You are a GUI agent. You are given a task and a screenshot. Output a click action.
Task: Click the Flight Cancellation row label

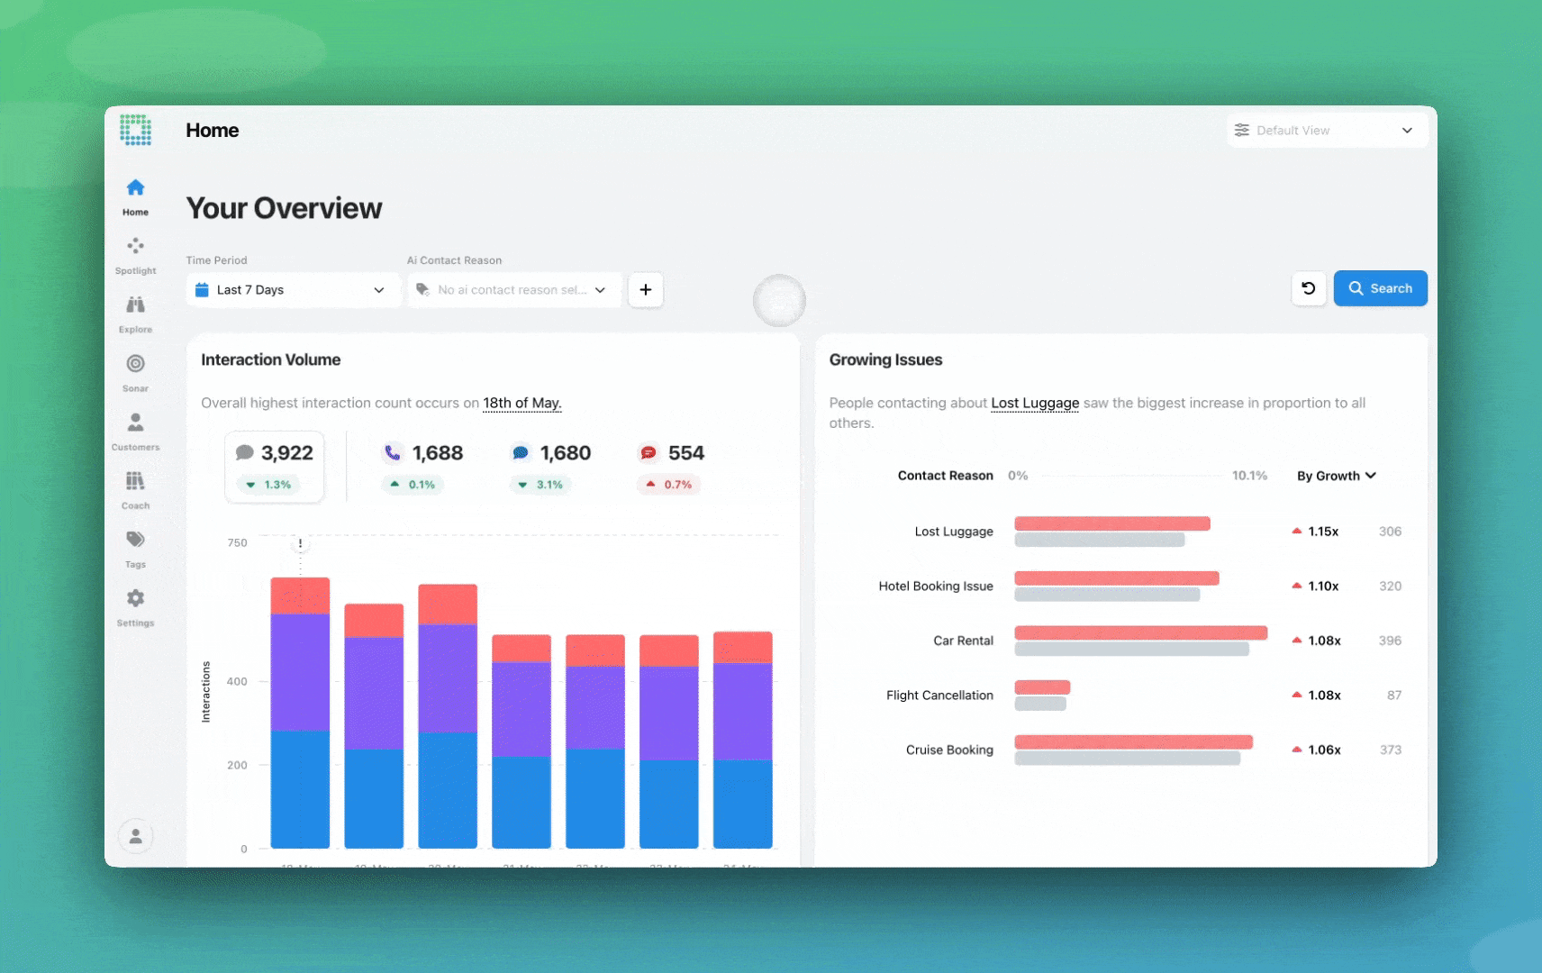click(939, 695)
